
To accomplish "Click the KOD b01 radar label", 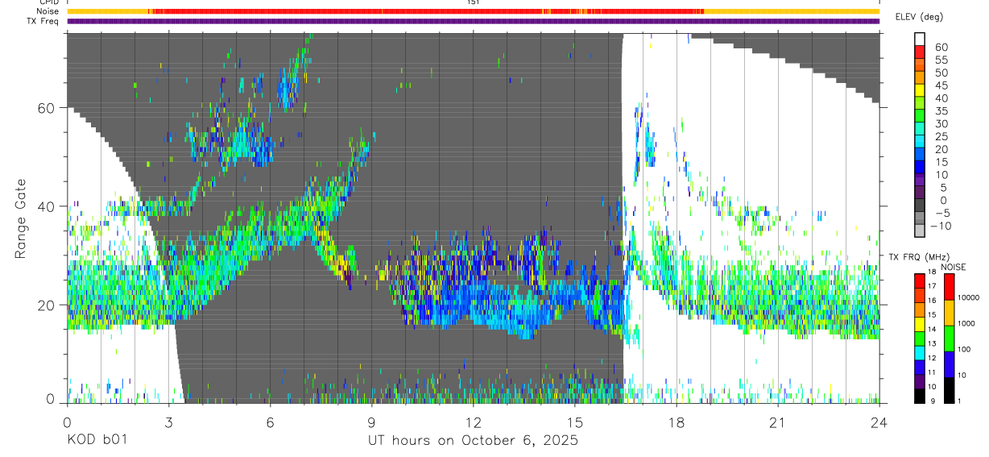I will pos(96,440).
